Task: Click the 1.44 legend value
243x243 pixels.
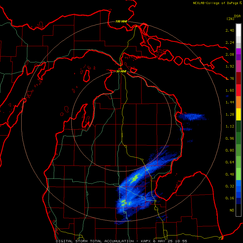Action: (x=230, y=102)
